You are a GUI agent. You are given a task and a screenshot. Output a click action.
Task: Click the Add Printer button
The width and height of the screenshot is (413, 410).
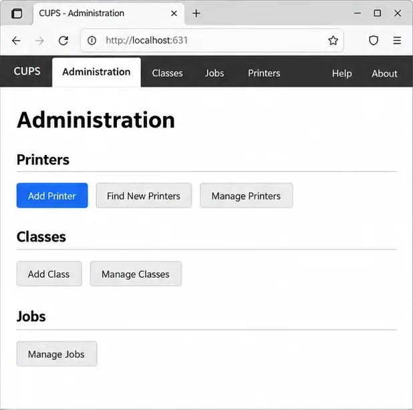52,196
